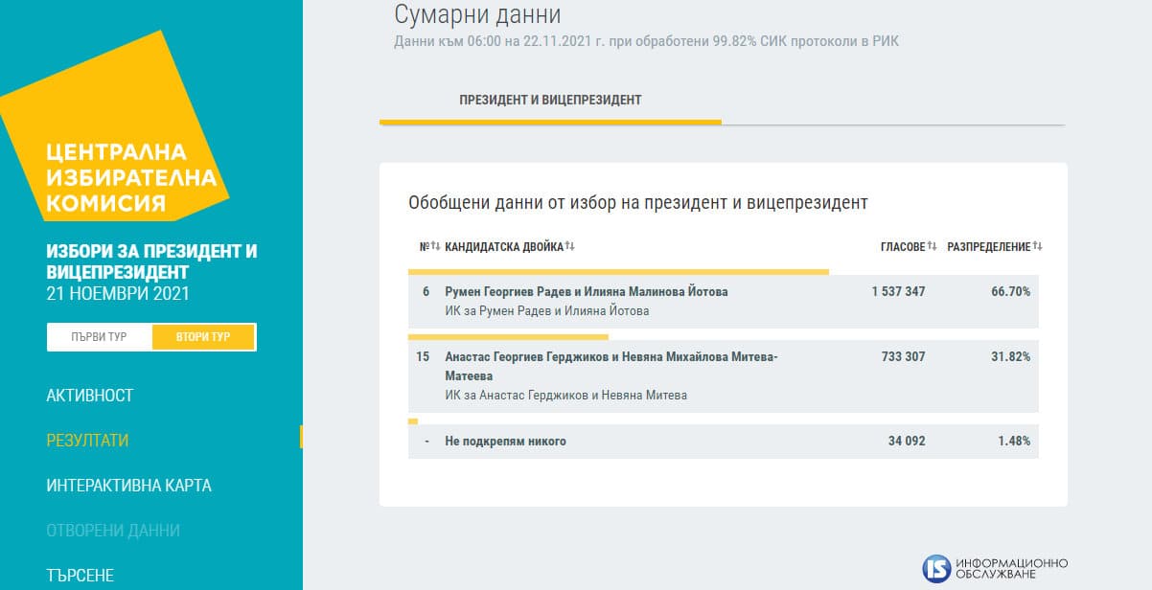Click the Избори за президент и вицепрезидент heading
Viewport: 1152px width, 590px height.
[151, 261]
